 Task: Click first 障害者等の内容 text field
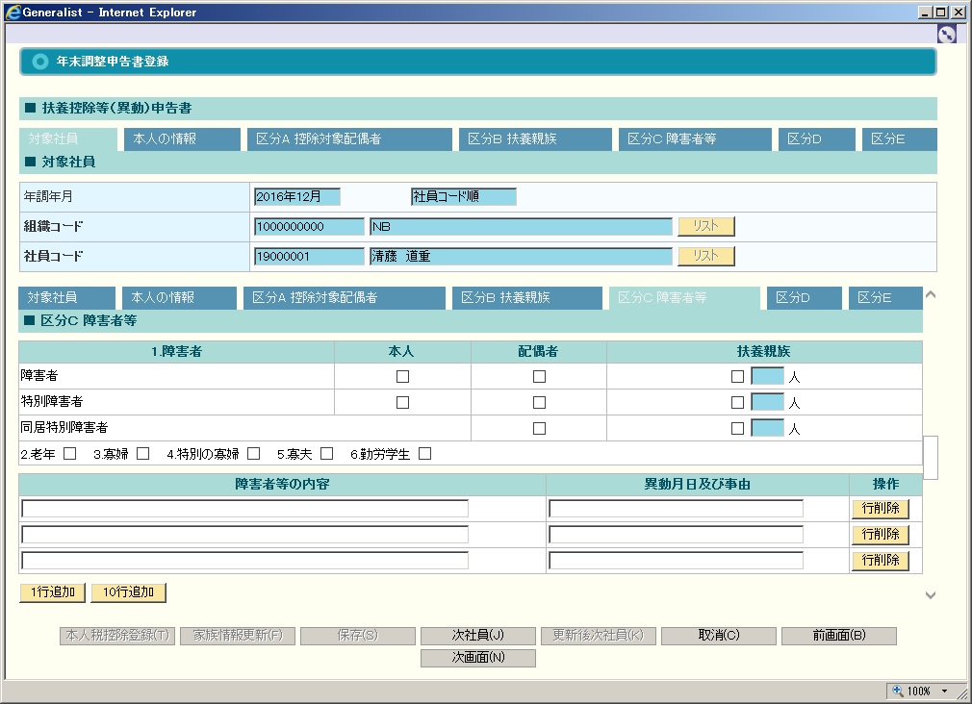tap(244, 509)
